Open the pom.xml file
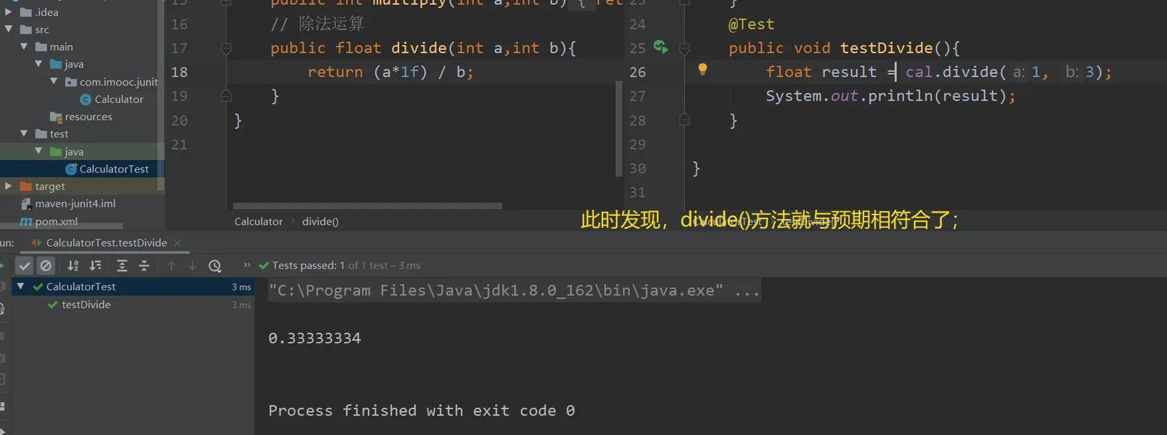The image size is (1167, 435). 56,221
